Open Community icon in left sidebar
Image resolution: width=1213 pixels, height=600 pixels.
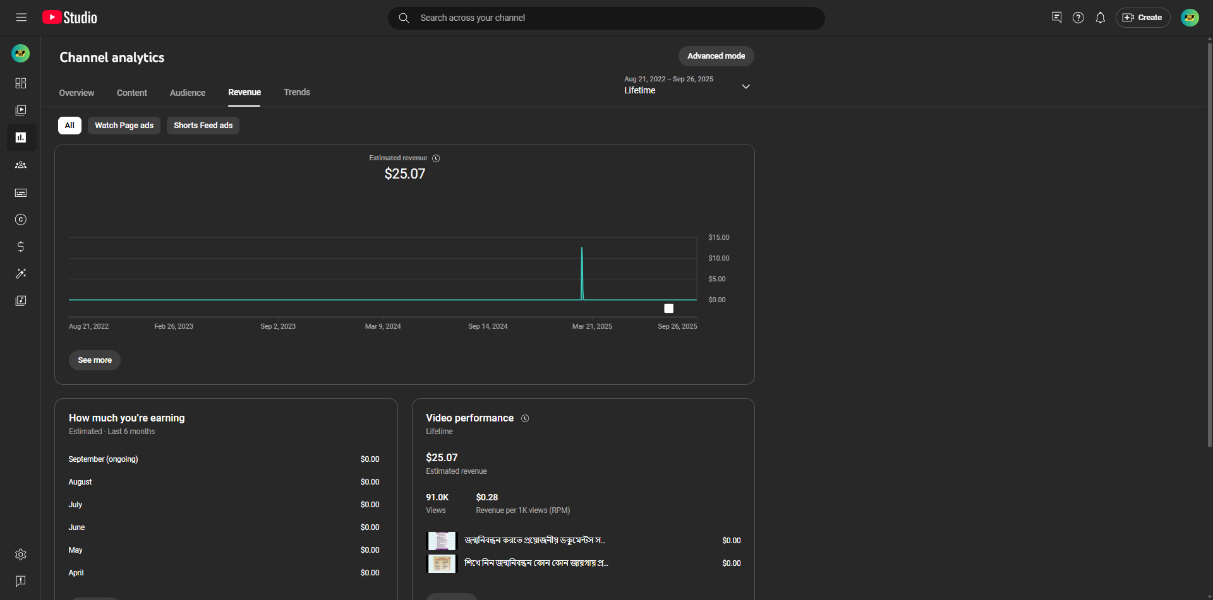pyautogui.click(x=21, y=165)
